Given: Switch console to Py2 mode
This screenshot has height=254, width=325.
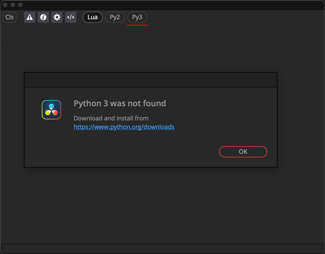Looking at the screenshot, I should click(x=115, y=17).
